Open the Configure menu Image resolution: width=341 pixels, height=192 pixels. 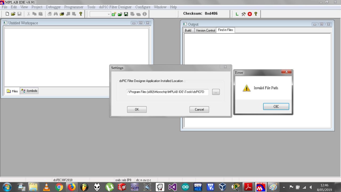click(143, 7)
